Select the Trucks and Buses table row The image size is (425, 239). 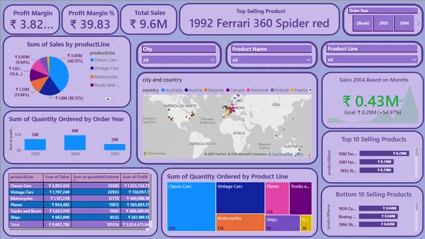pos(79,211)
